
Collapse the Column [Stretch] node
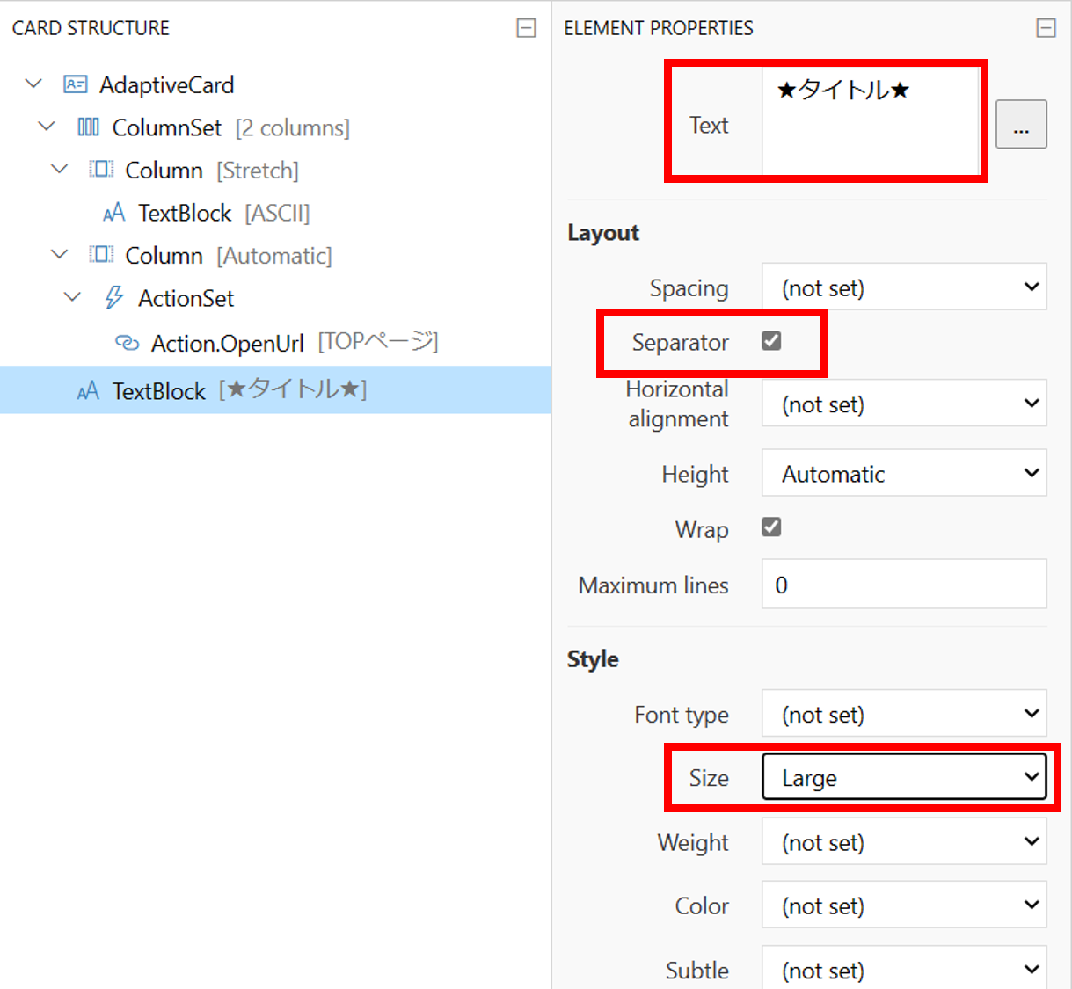point(60,170)
